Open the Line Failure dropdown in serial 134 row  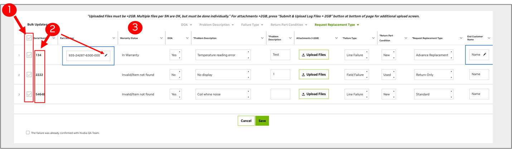tap(357, 55)
